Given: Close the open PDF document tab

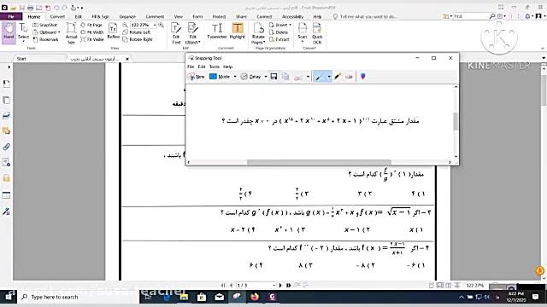Looking at the screenshot, I should (127, 59).
